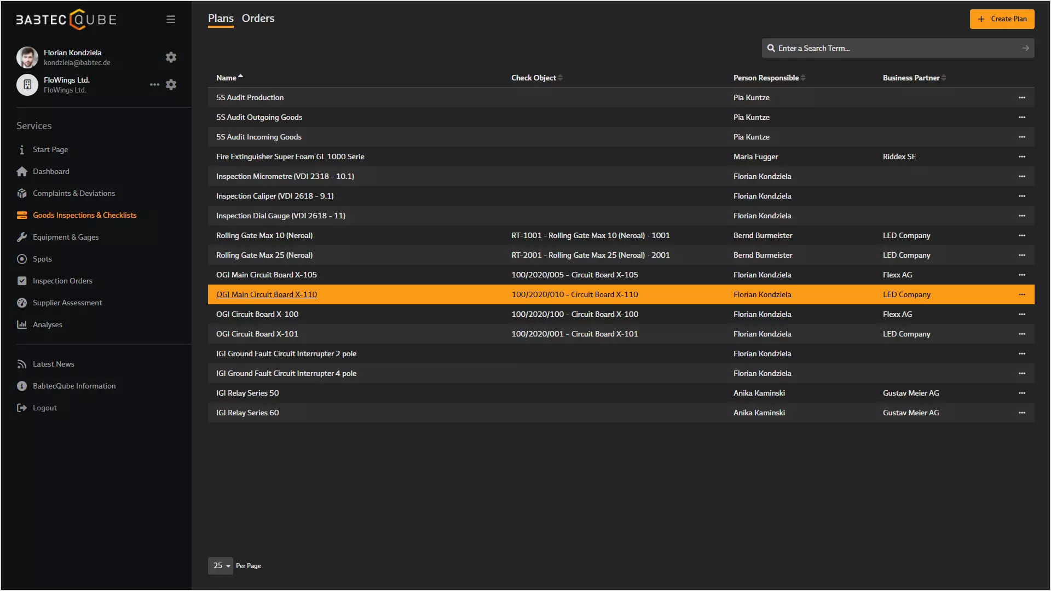
Task: Click the Dashboard home icon
Action: pyautogui.click(x=22, y=171)
